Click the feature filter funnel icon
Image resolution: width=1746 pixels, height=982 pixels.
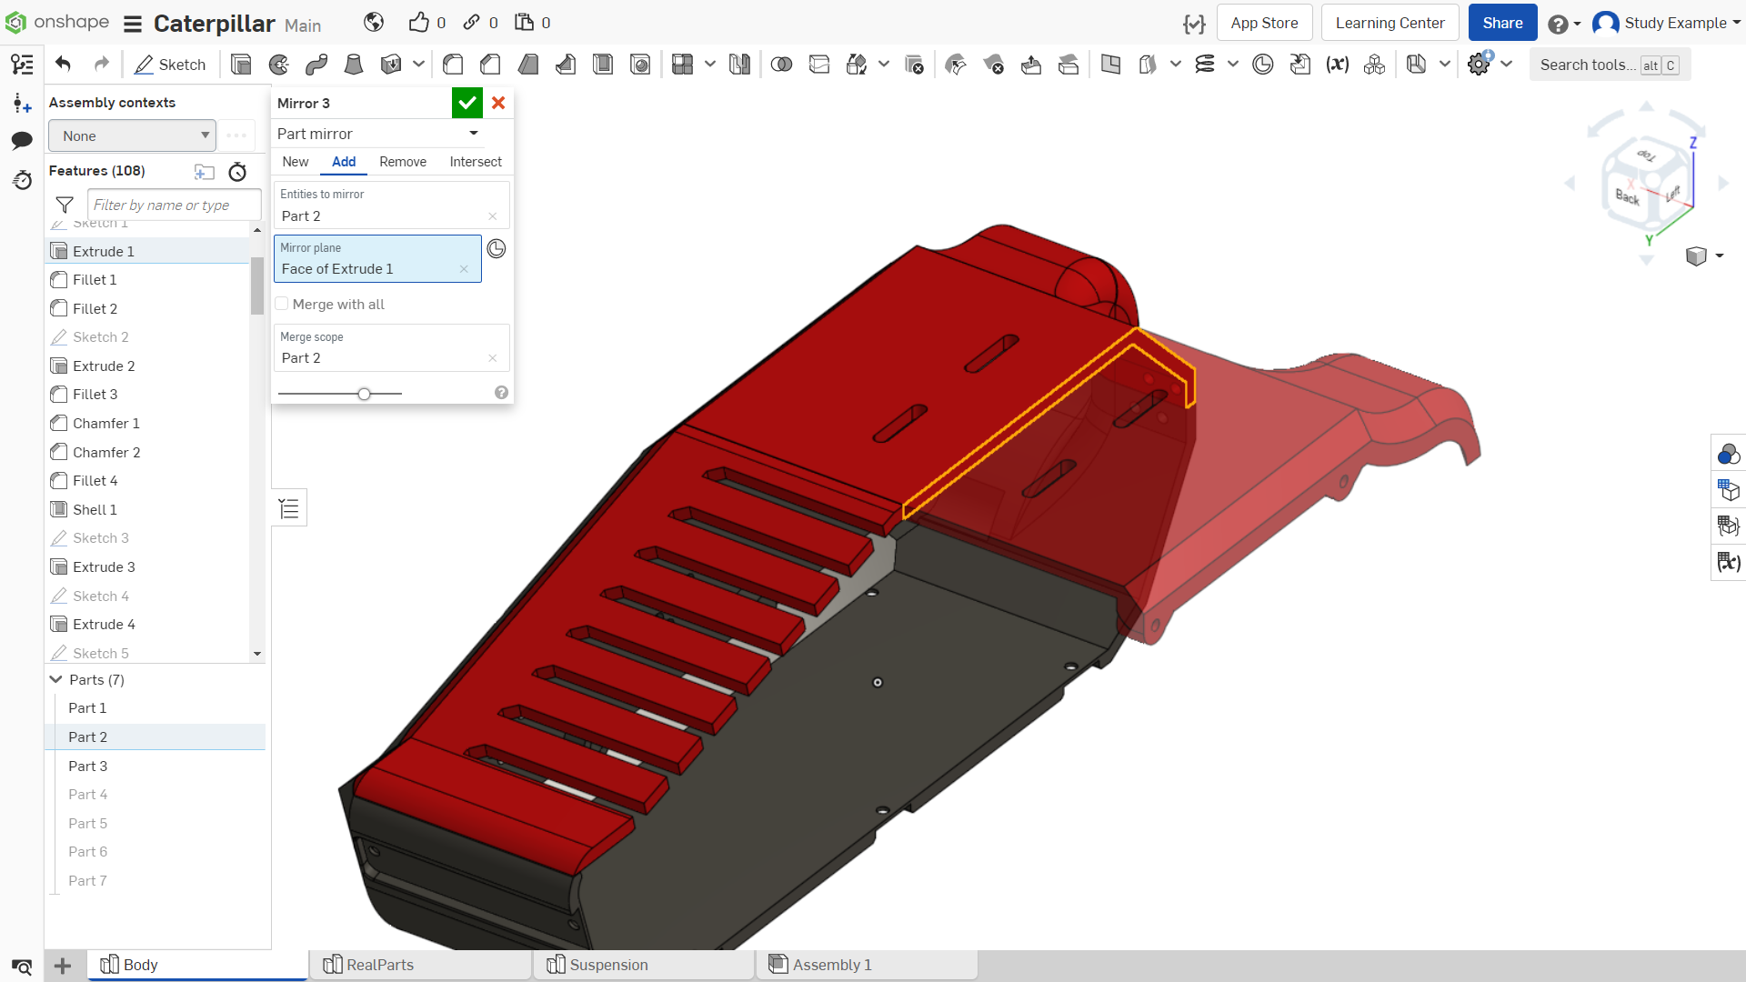65,205
